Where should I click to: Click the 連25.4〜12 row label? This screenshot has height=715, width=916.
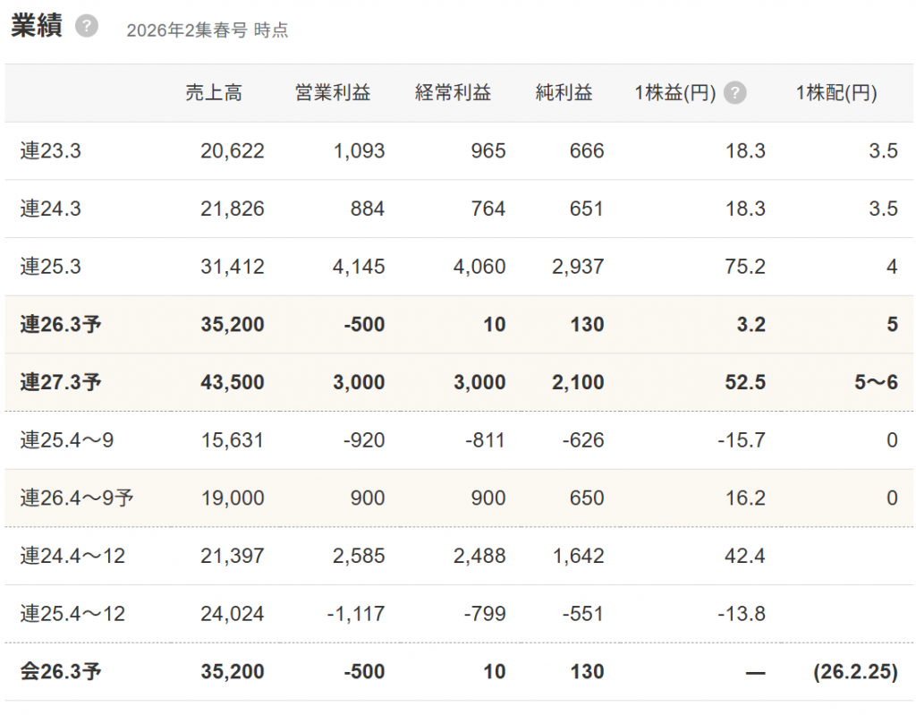(72, 614)
